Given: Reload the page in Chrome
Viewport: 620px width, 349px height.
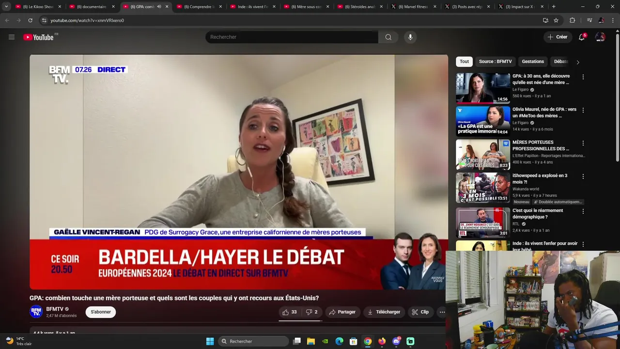Looking at the screenshot, I should (x=30, y=20).
